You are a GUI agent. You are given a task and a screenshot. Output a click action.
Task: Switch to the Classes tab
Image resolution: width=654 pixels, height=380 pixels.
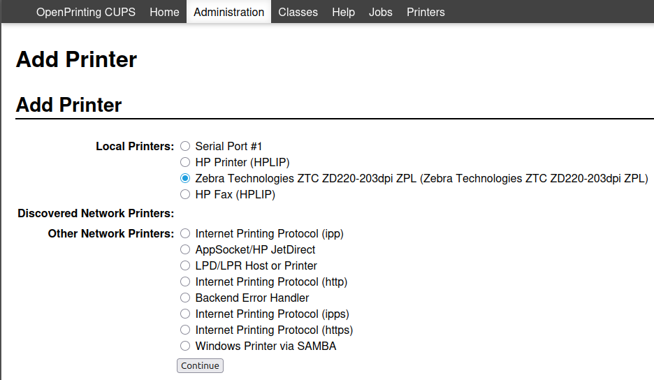tap(298, 12)
